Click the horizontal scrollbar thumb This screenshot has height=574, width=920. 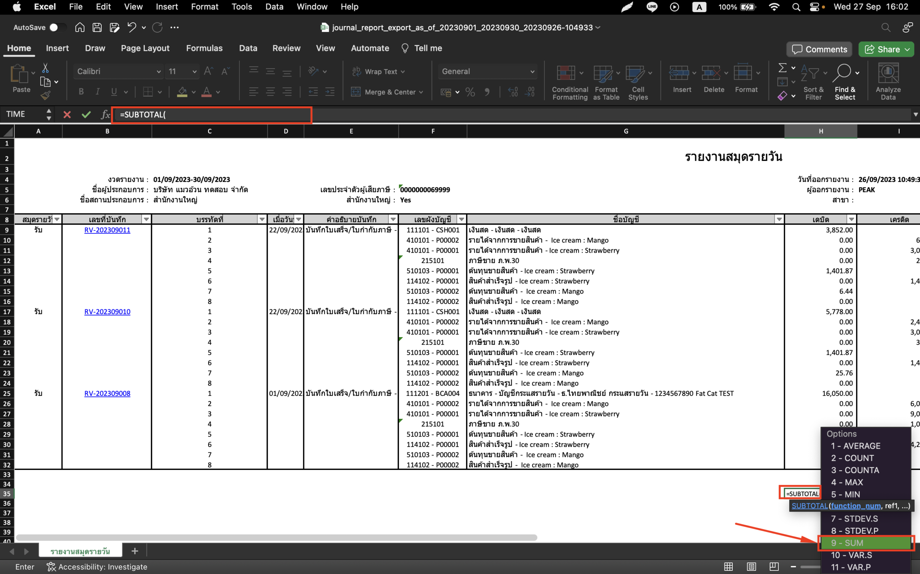[277, 537]
